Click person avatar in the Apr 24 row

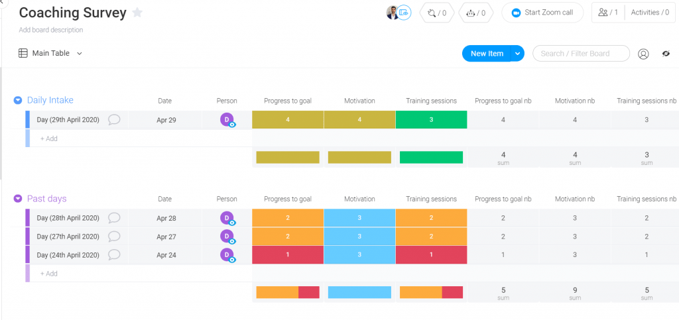(x=227, y=255)
